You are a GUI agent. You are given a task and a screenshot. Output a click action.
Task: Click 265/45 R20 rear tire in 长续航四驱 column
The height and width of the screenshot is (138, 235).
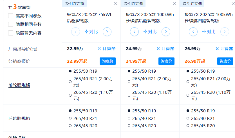[x=203, y=126]
